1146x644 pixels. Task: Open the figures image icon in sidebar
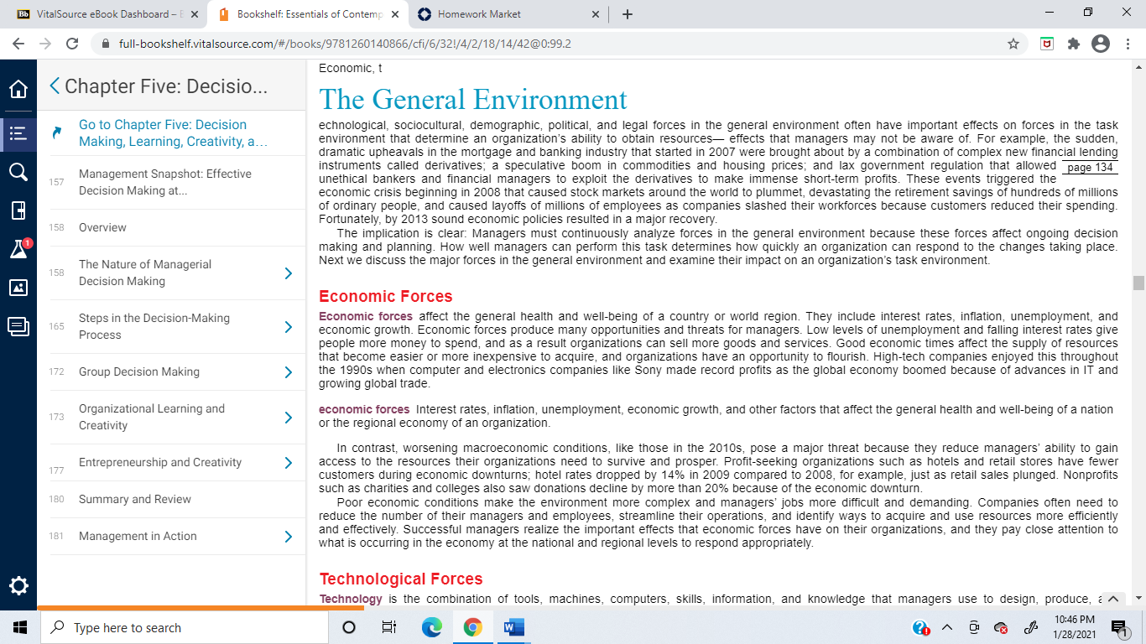tap(18, 288)
